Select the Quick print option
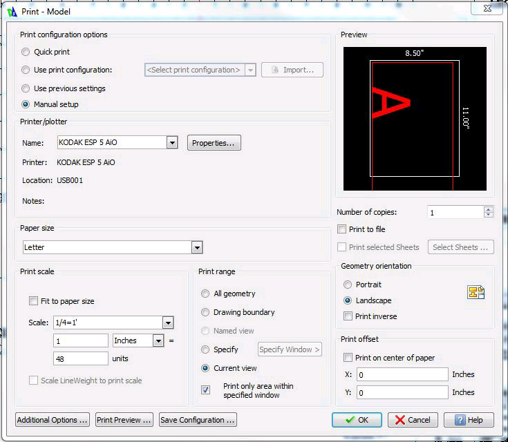 (26, 52)
